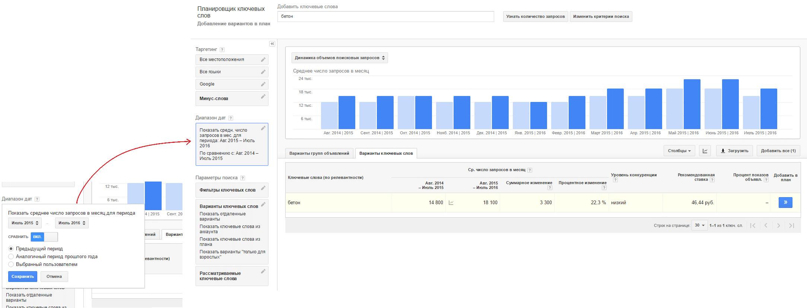Viewport: 807px width, 308px height.
Task: Edit Рассматриваемые ключевые слова
Action: (x=263, y=271)
